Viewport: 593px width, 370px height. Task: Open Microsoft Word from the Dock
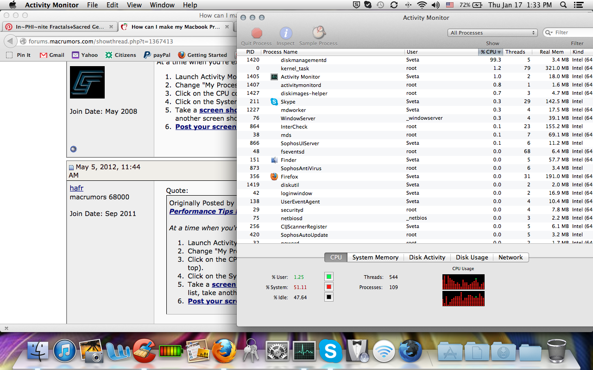coord(118,351)
